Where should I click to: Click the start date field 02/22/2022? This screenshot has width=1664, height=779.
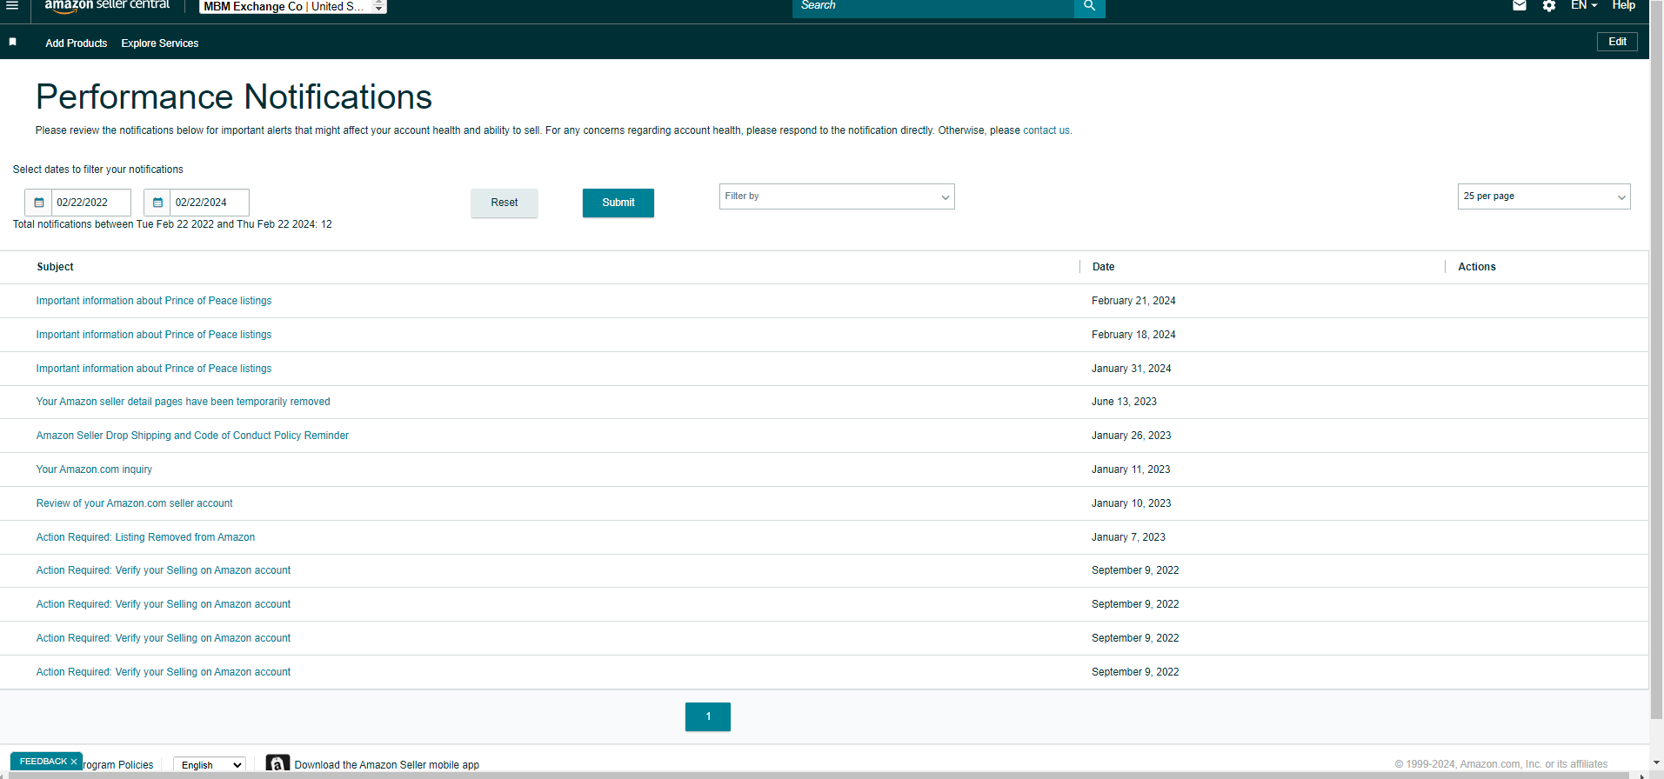coord(91,203)
